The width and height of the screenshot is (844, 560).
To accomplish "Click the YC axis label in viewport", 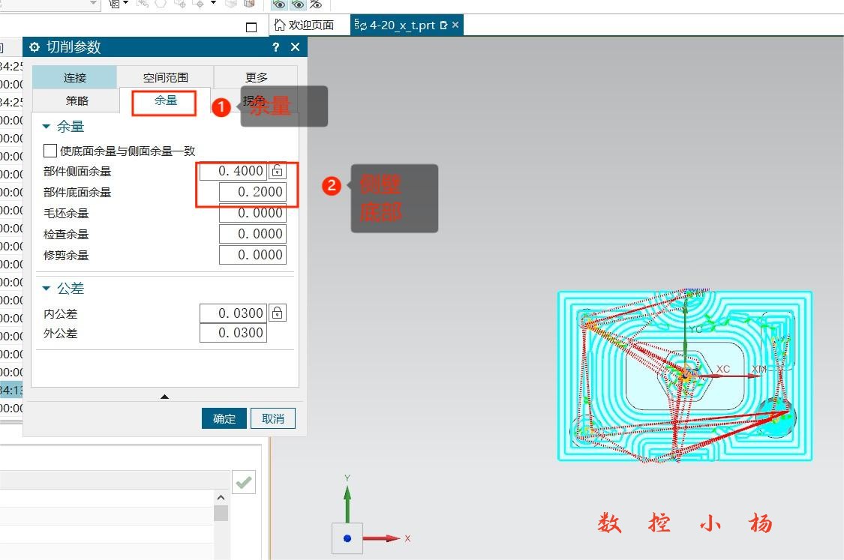I will tap(695, 329).
